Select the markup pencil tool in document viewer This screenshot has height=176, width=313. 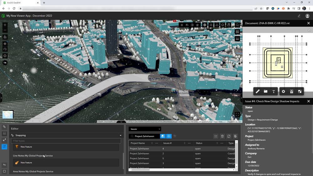tap(258, 91)
